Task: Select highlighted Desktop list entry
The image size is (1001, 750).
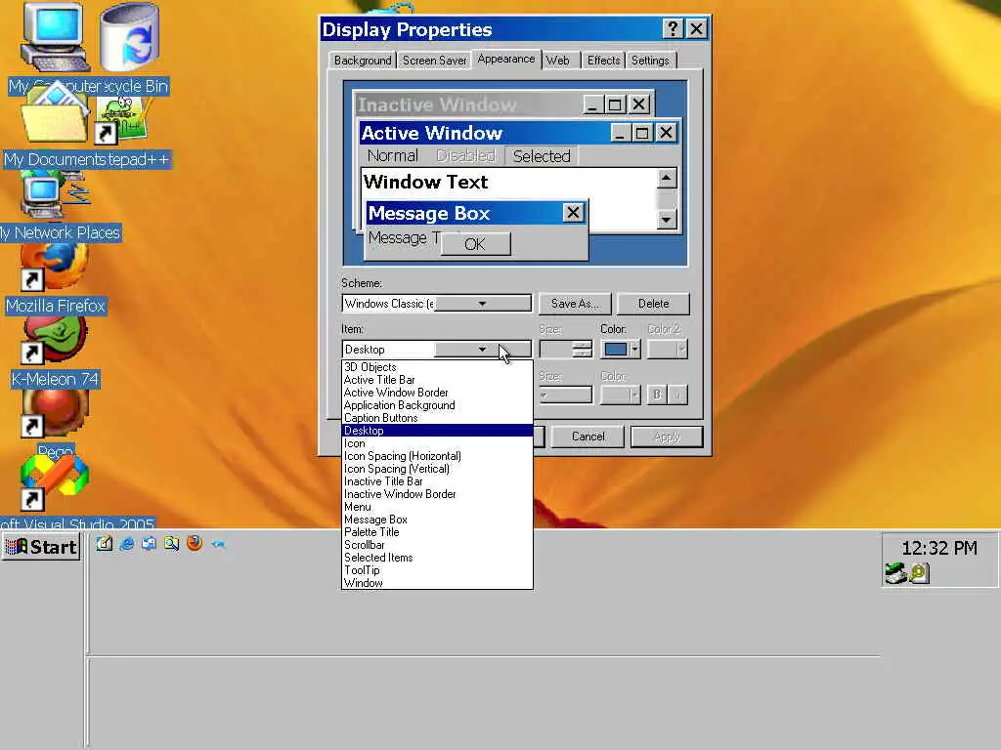Action: tap(437, 431)
